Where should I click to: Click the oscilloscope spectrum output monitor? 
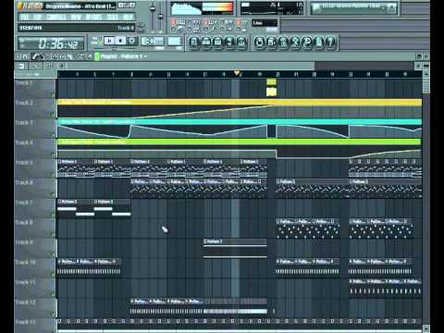pos(203,8)
